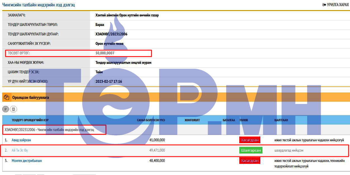Click the red Хасагдсан badge for Авид хайрхан
Viewport: 350px width, 175px height.
[x=250, y=140]
